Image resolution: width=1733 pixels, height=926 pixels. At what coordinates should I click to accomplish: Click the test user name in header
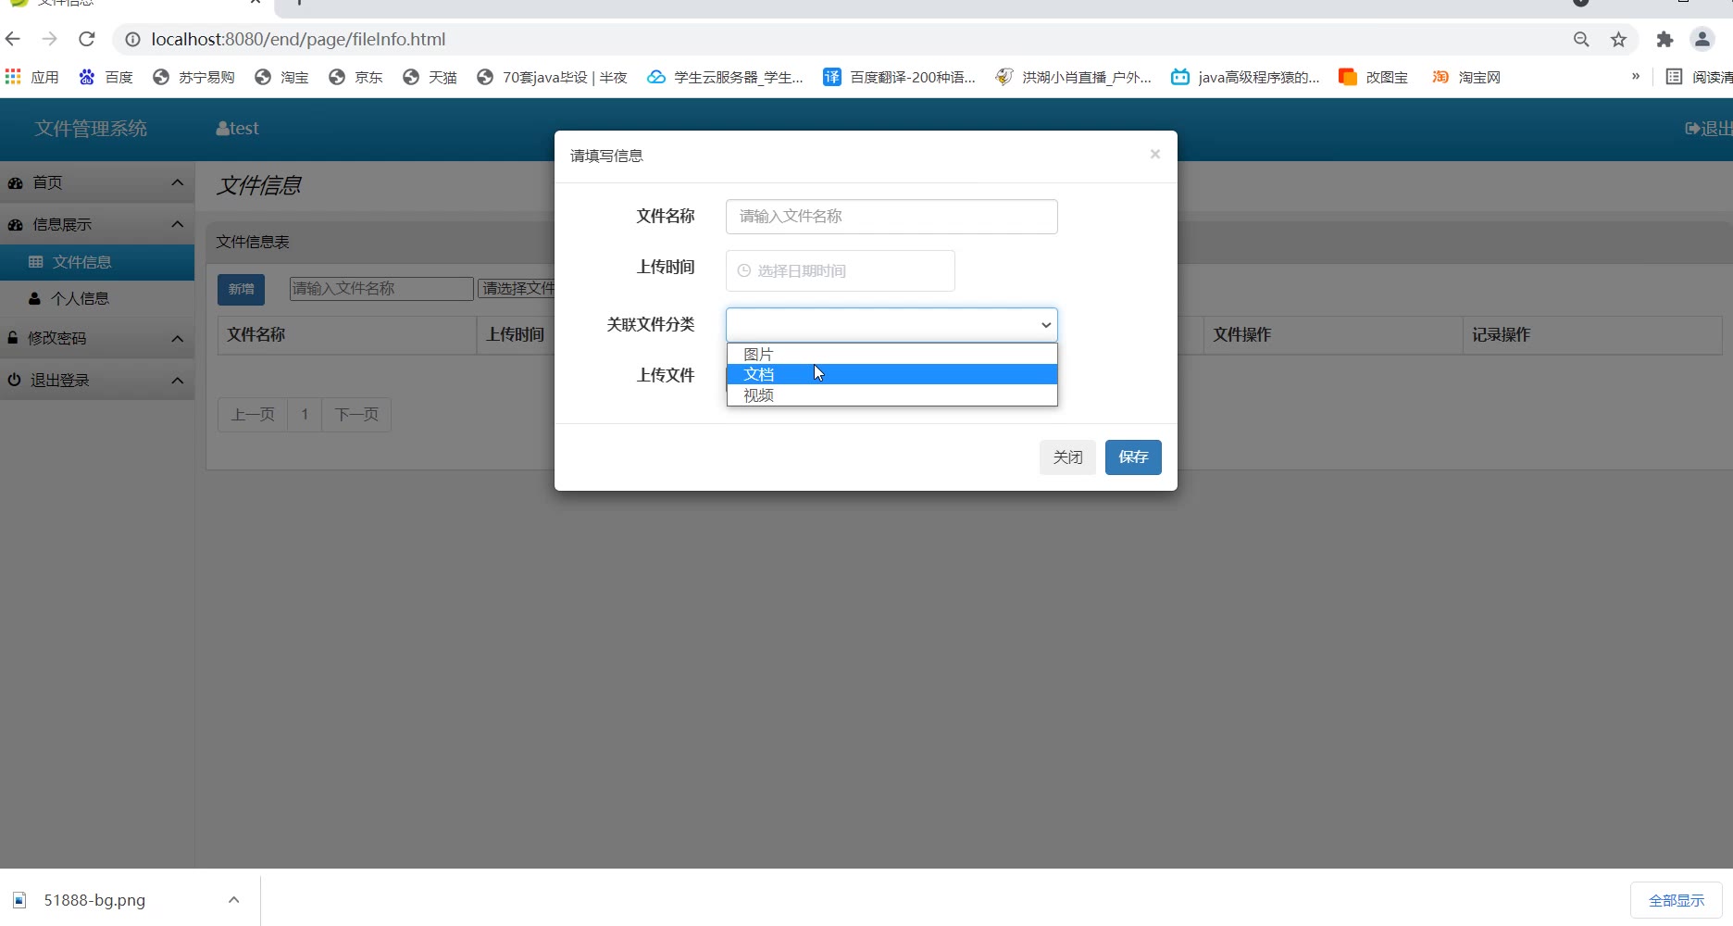click(238, 129)
